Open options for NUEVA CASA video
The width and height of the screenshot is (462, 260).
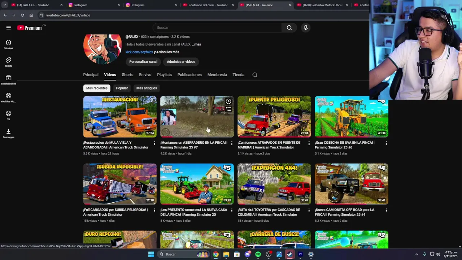click(x=232, y=211)
